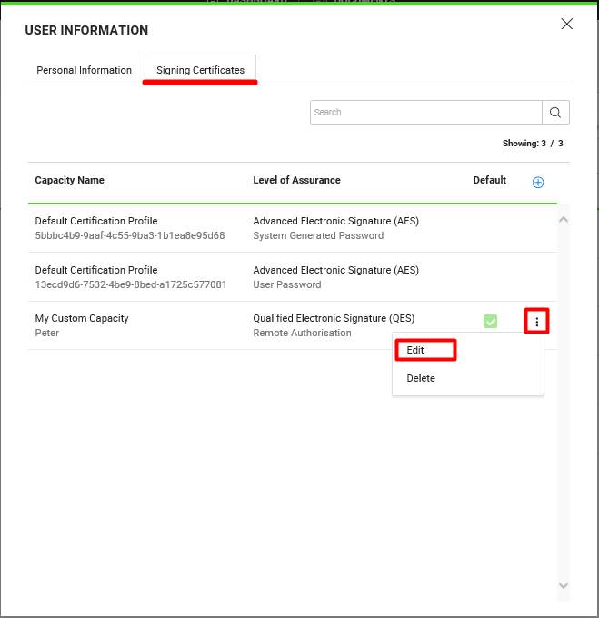The image size is (599, 618).
Task: Click the Capacity Name column header
Action: click(x=70, y=180)
